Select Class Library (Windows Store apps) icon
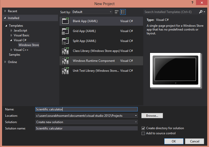The image size is (209, 147). 65,51
